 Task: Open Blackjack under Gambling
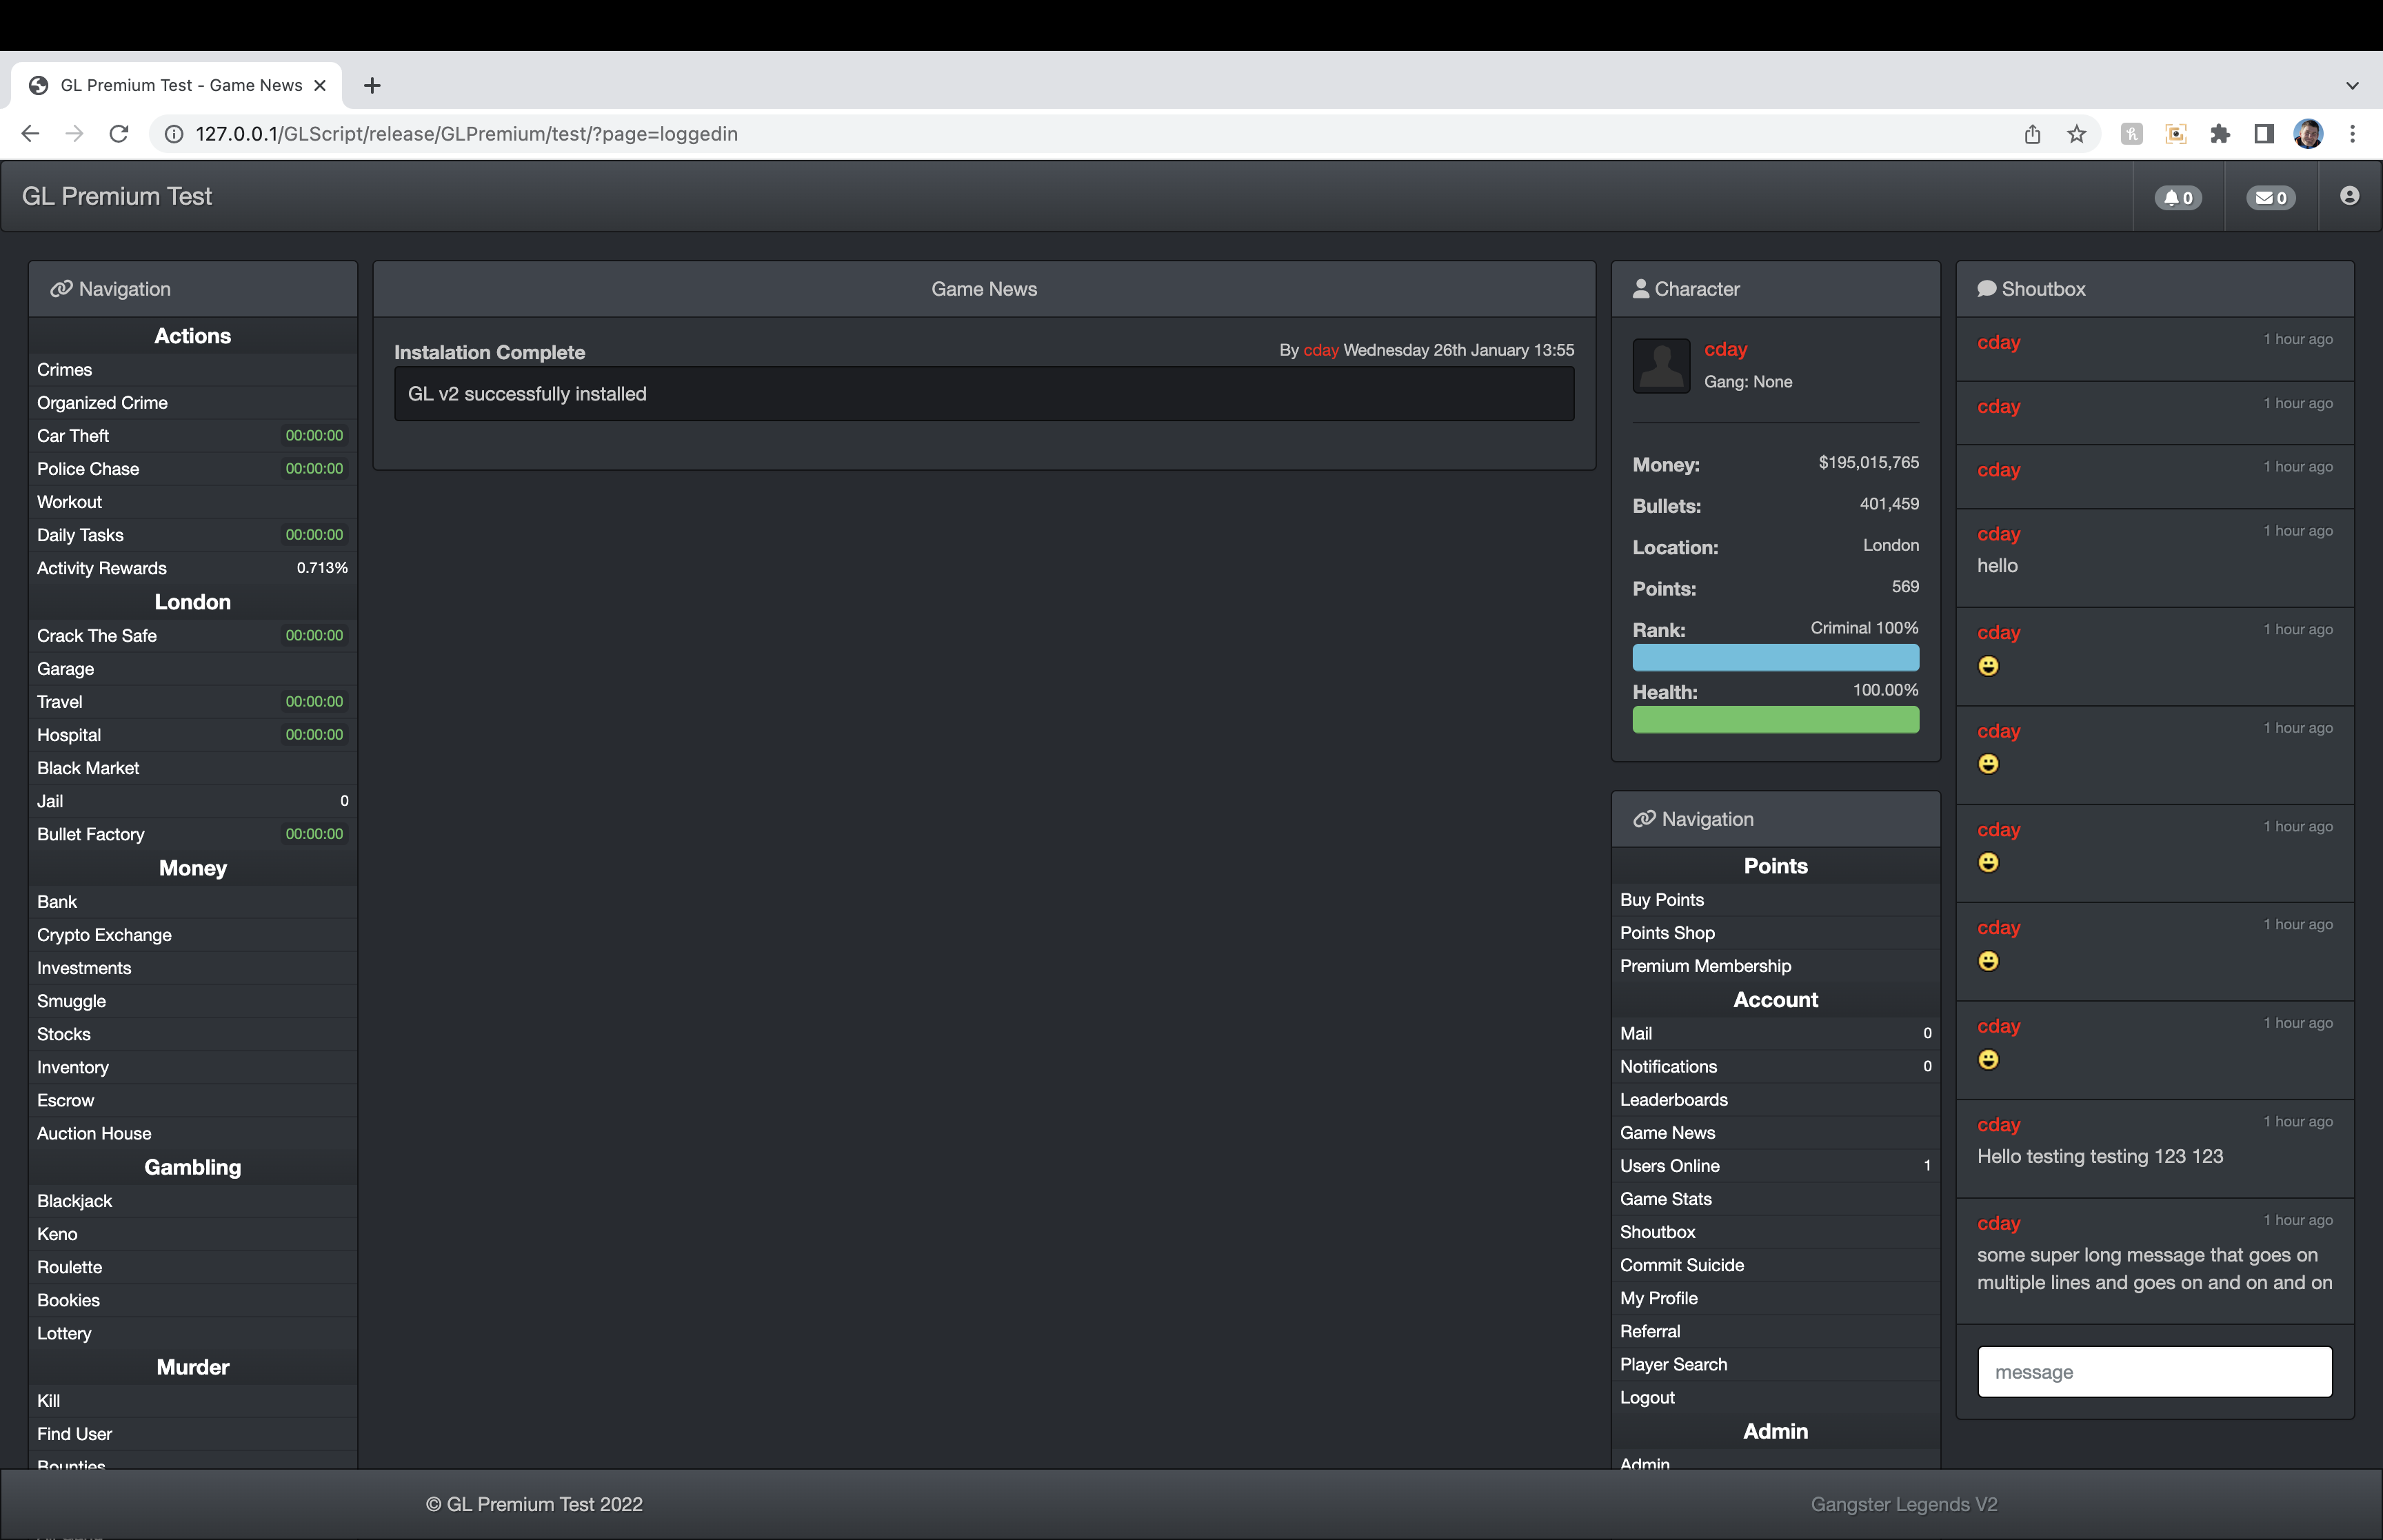click(x=75, y=1201)
